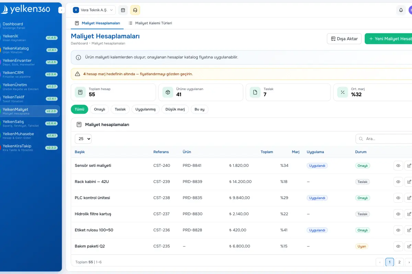Viewport: 412px width, 274px height.
Task: Edit Bakım paketi Q2 with pencil icon
Action: (409, 246)
